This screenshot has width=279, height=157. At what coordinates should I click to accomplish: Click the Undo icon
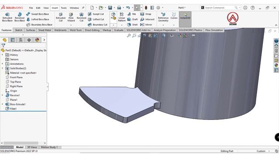(128, 8)
